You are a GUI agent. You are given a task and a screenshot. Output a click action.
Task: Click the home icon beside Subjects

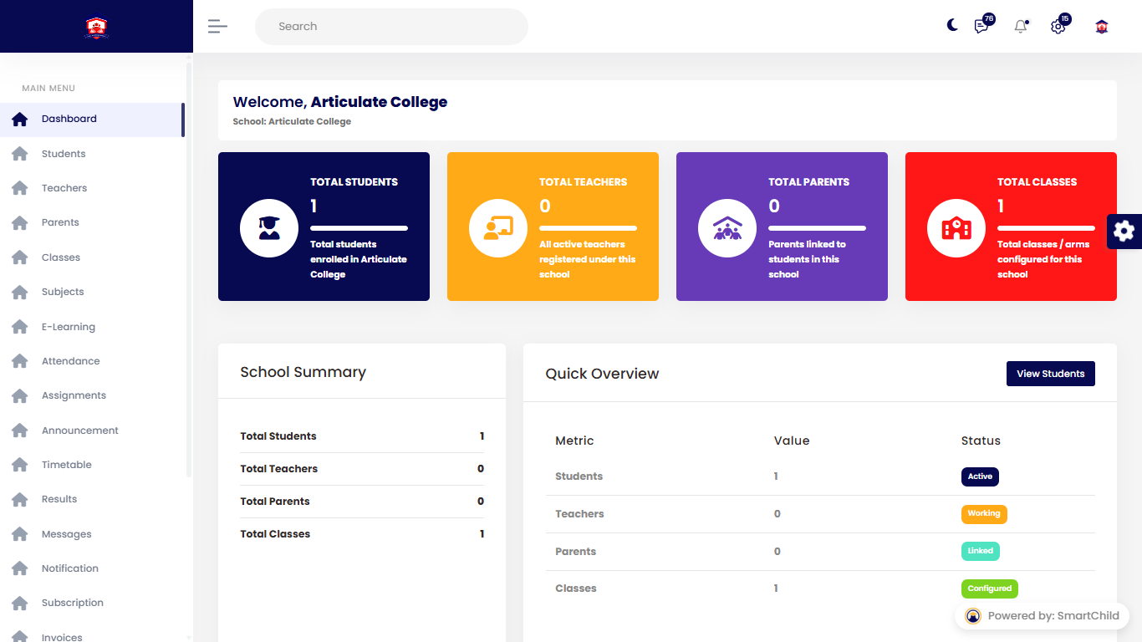pos(20,292)
